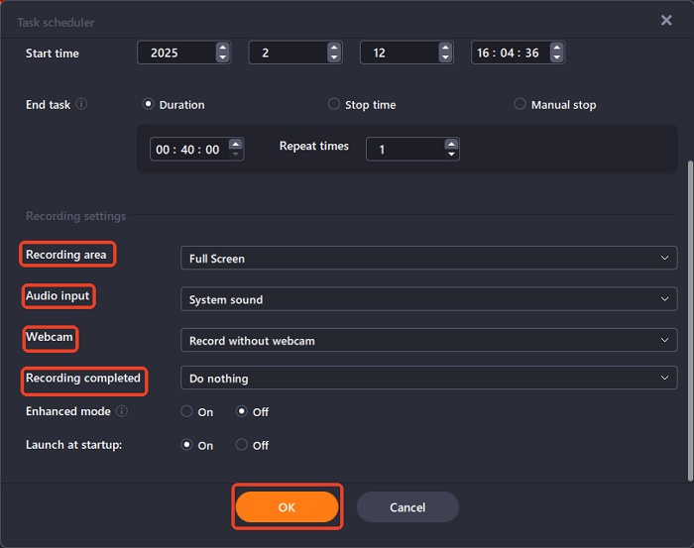Expand the Audio input System sound dropdown
Viewport: 694px width, 548px height.
click(428, 299)
